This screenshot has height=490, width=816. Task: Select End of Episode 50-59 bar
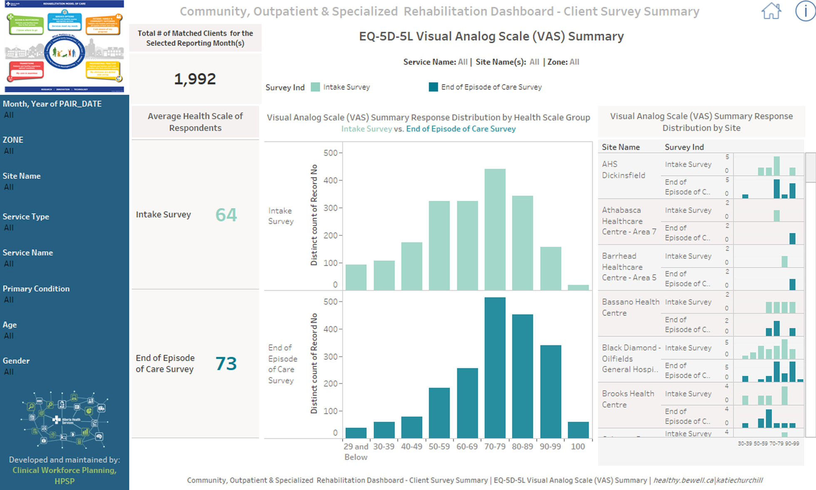[x=439, y=413]
